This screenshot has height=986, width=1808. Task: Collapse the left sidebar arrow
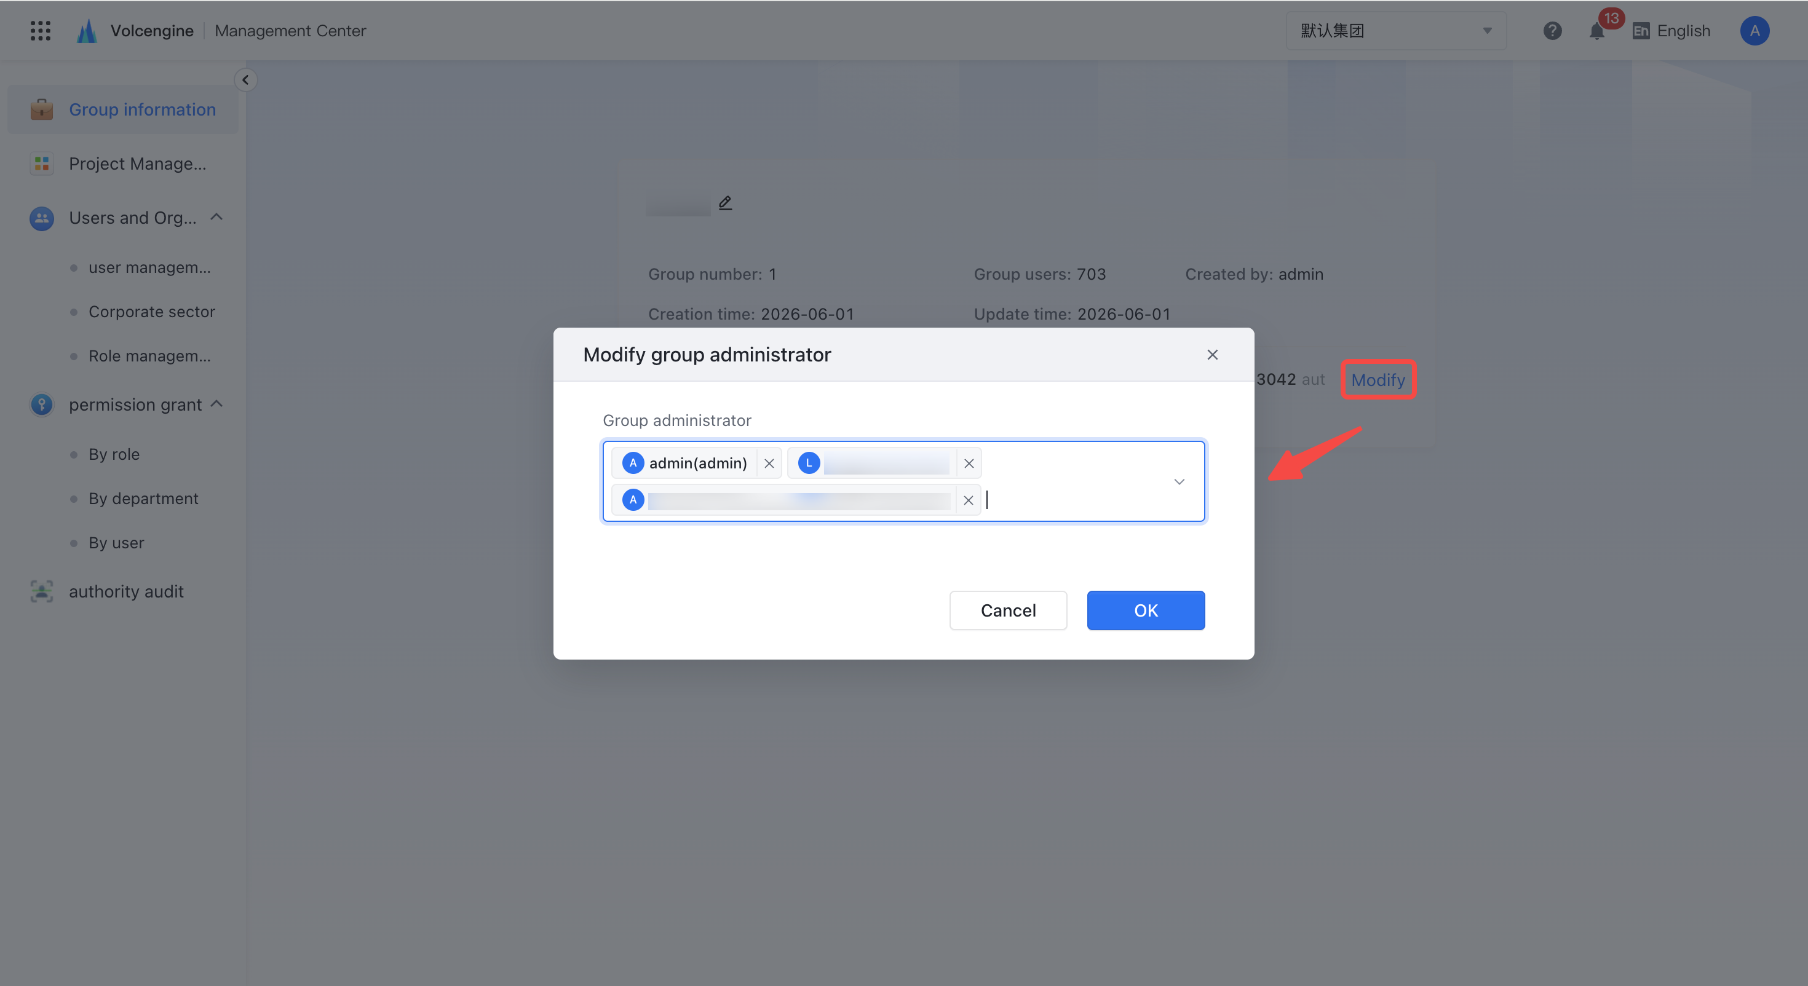coord(245,80)
